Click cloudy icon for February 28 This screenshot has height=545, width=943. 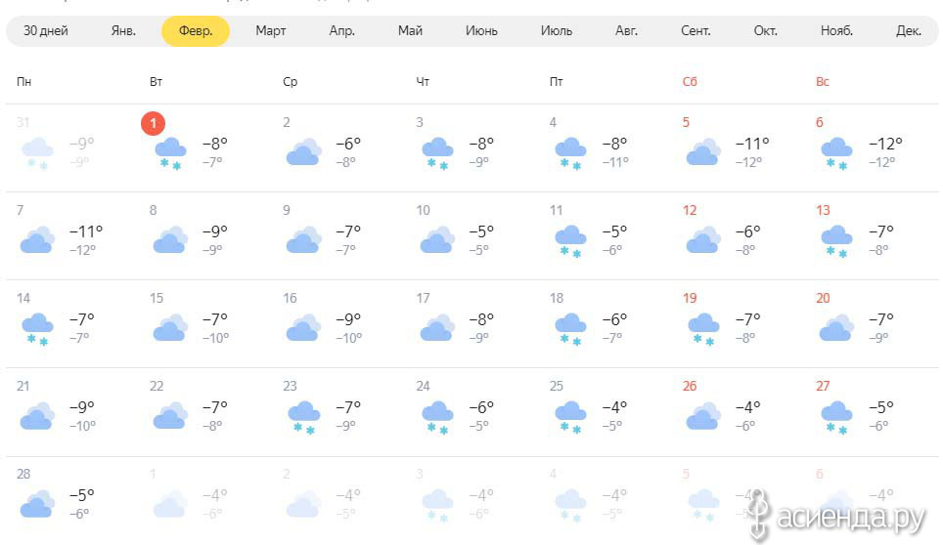click(37, 503)
